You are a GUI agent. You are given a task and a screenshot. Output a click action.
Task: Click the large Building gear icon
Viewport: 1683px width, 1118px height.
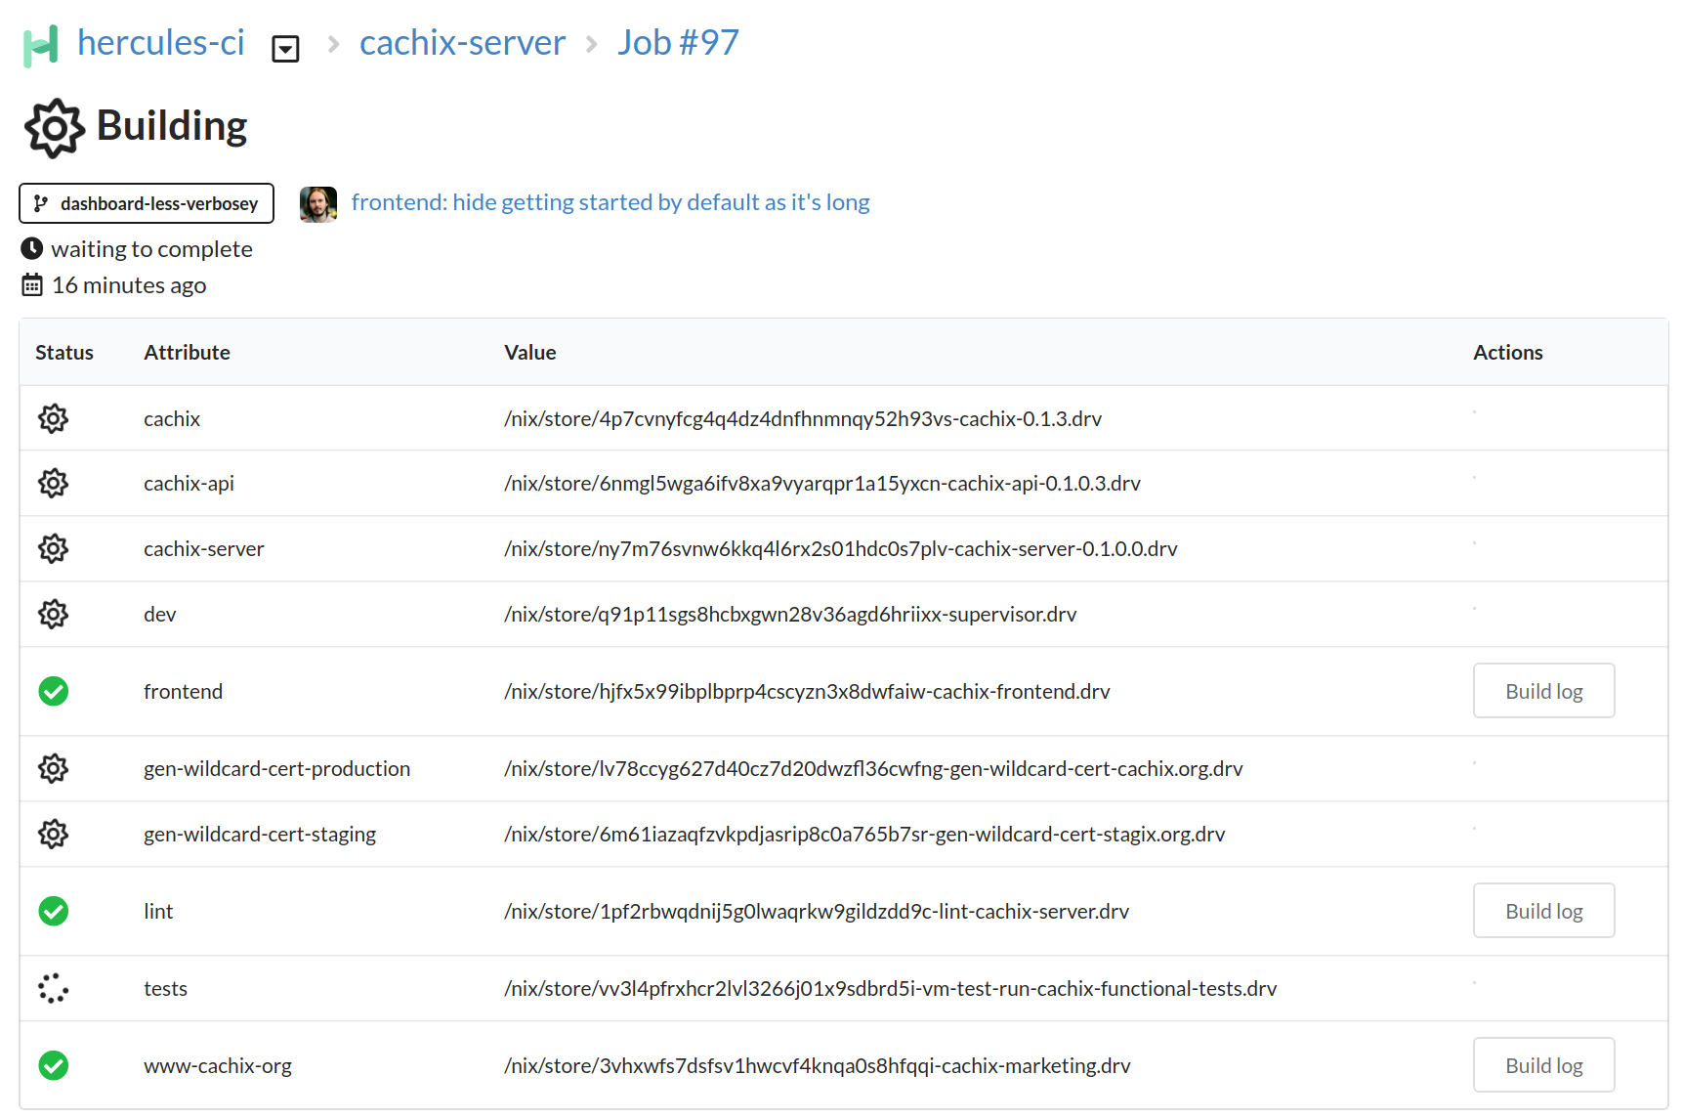54,128
